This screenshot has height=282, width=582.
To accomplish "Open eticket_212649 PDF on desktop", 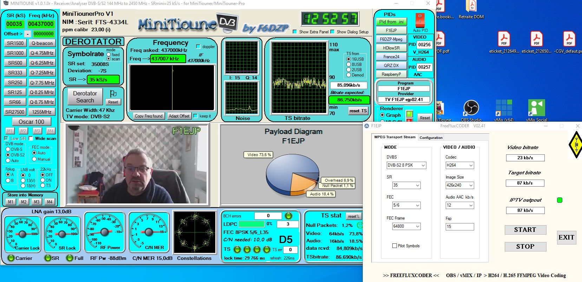I will 504,42.
